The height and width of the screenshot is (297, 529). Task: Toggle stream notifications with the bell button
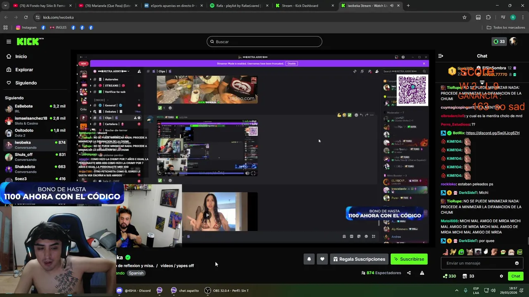coord(309,259)
